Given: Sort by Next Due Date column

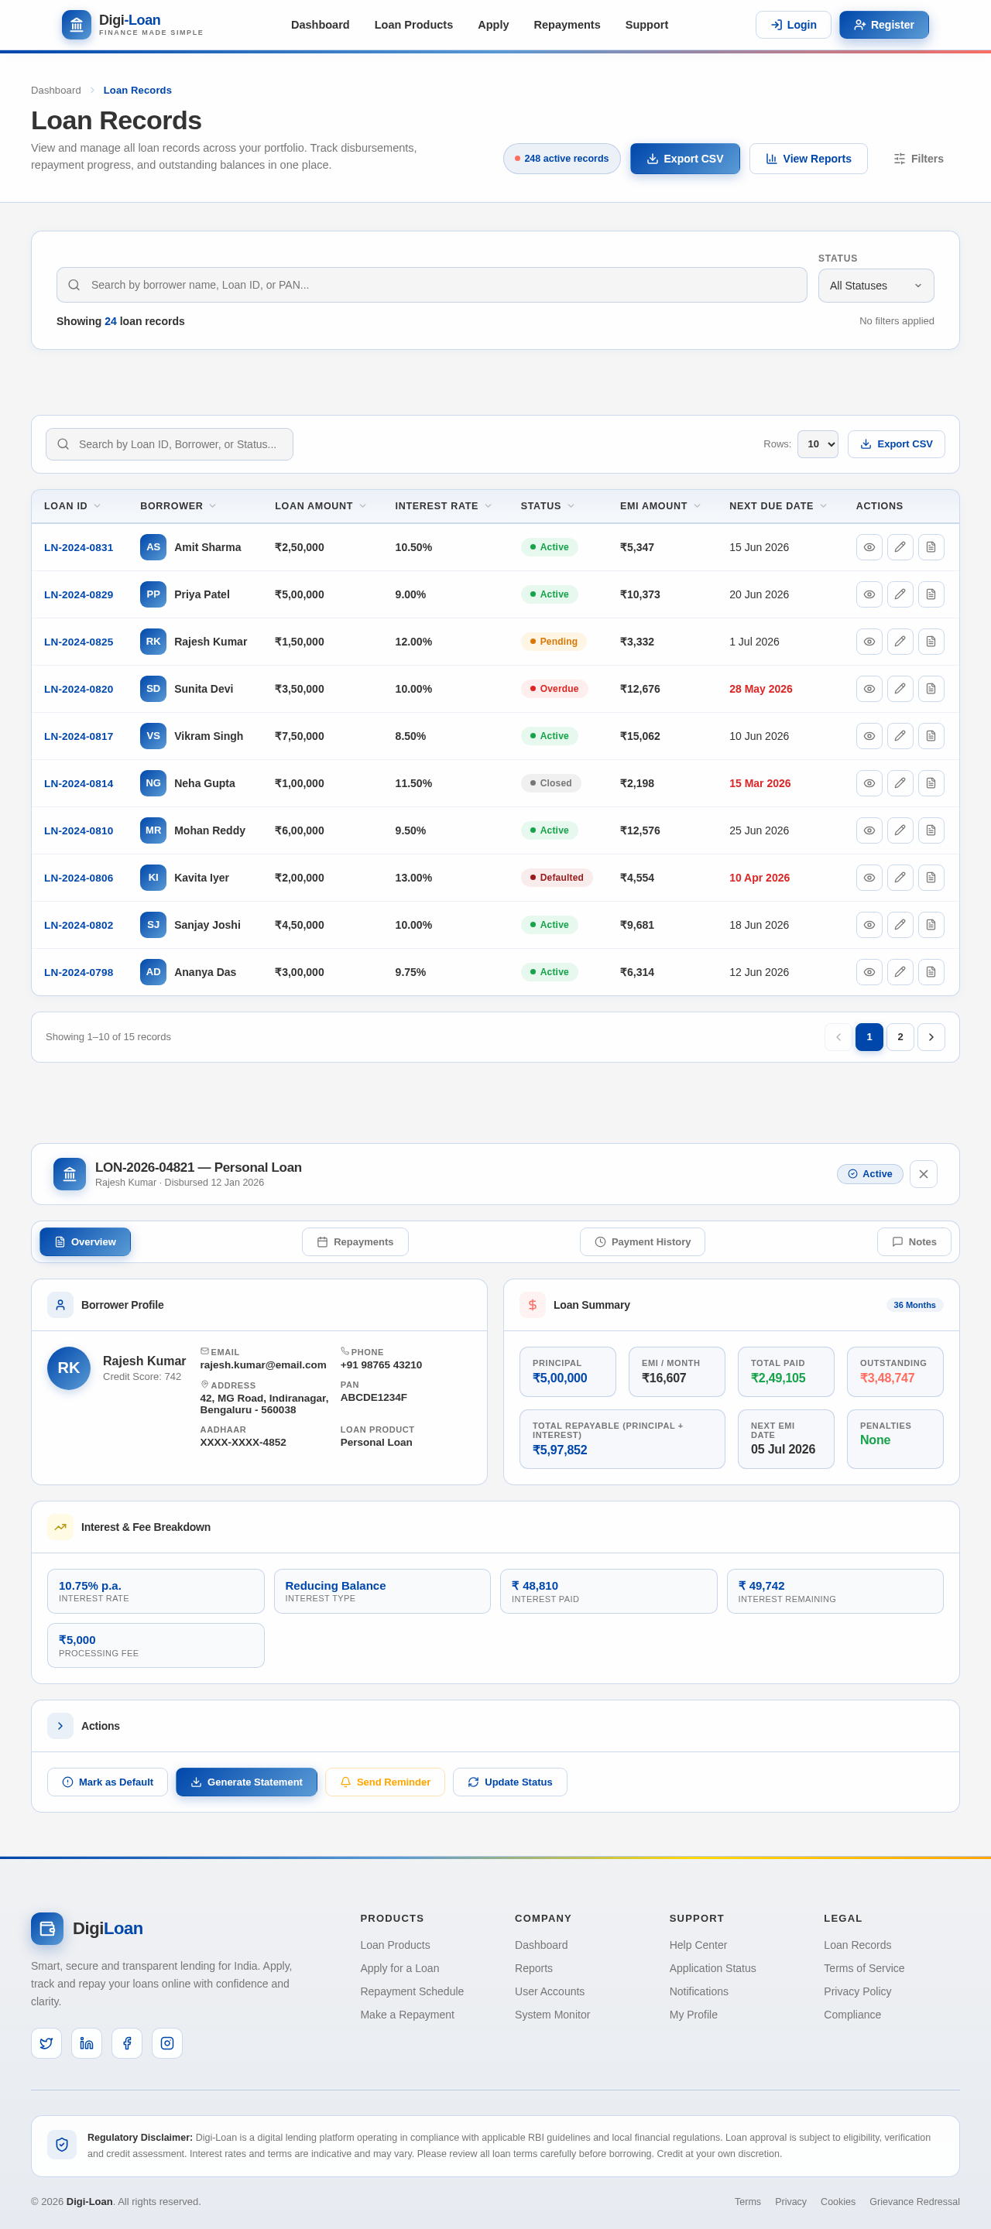Looking at the screenshot, I should point(778,506).
